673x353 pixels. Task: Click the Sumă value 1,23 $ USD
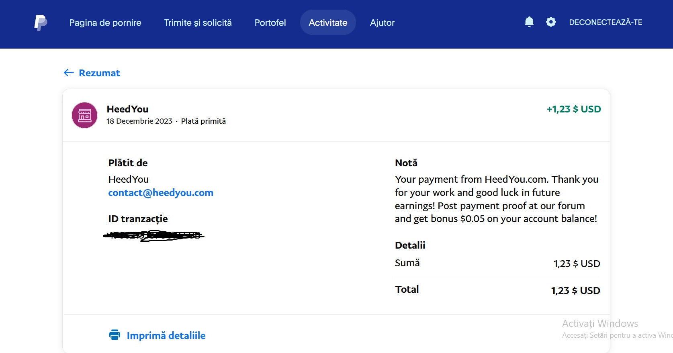tap(577, 264)
